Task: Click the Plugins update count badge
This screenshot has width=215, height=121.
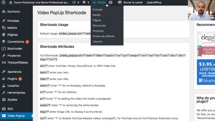Action: pyautogui.click(x=20, y=79)
